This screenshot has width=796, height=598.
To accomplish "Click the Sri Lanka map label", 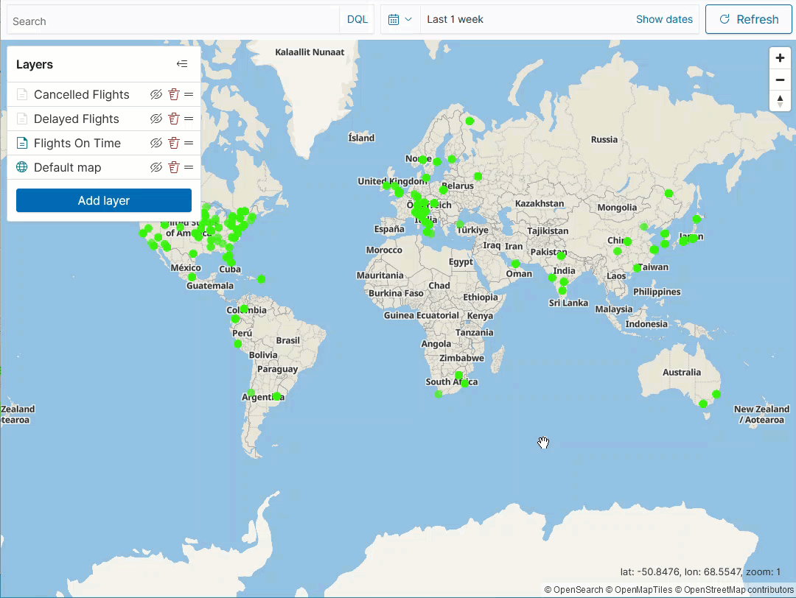I will [x=568, y=303].
